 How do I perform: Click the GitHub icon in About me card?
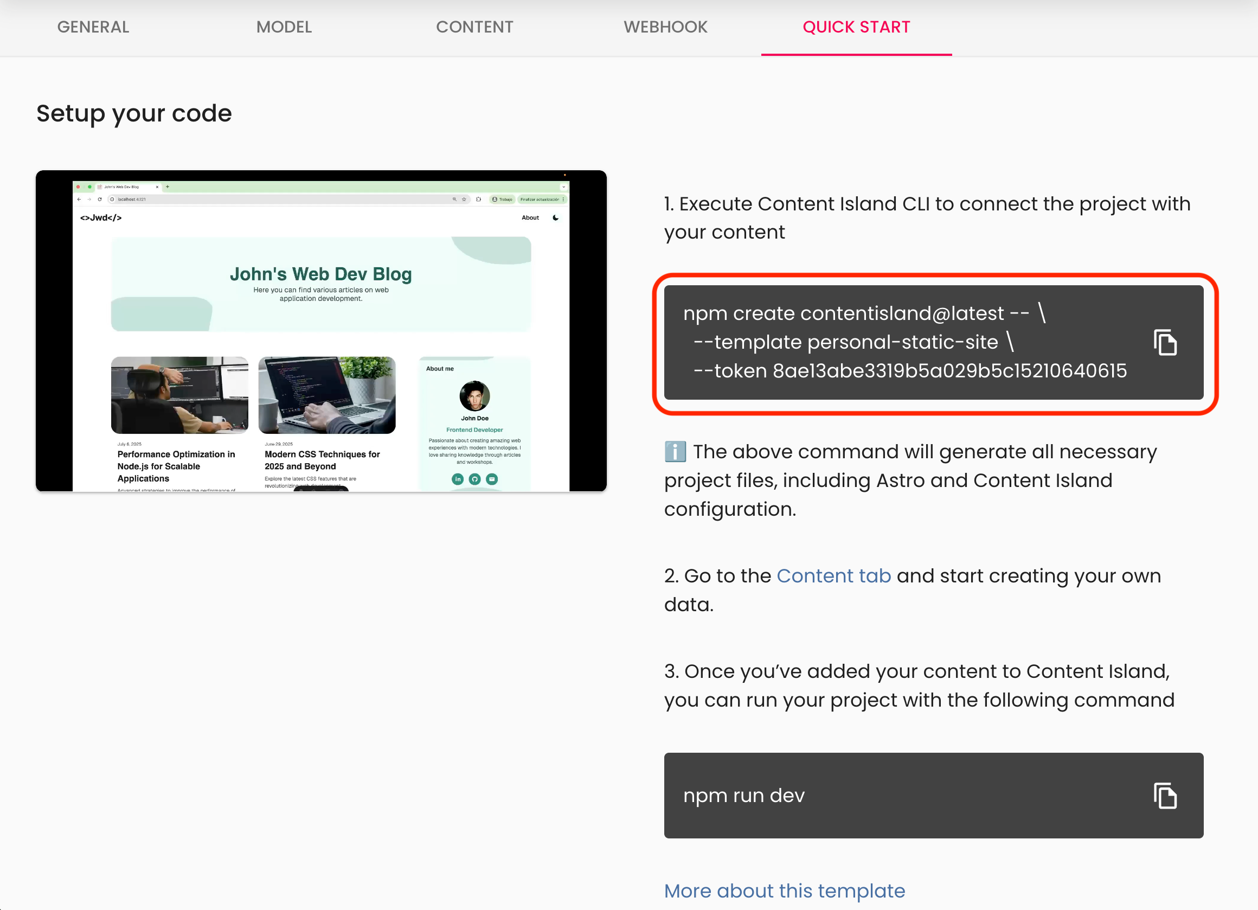point(475,479)
